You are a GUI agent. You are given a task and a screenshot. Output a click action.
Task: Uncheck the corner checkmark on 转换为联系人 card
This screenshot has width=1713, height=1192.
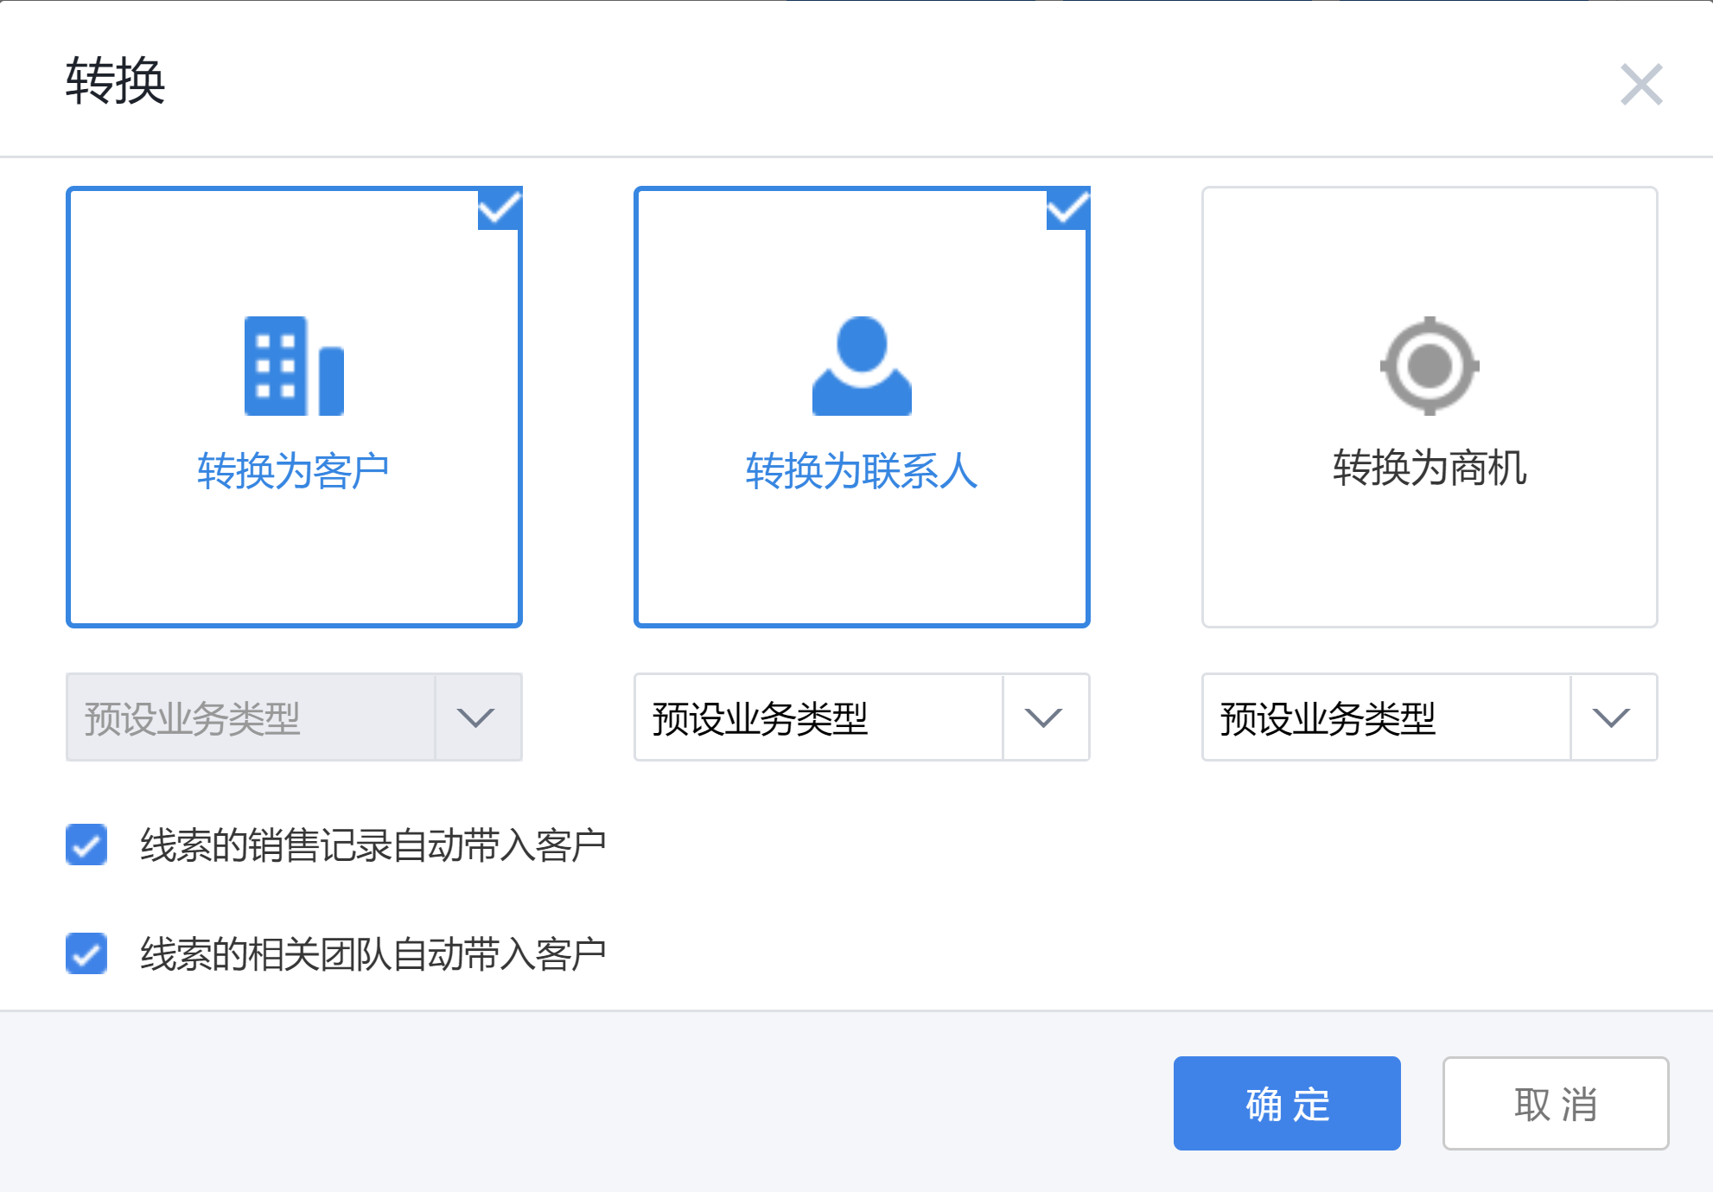[x=1067, y=209]
